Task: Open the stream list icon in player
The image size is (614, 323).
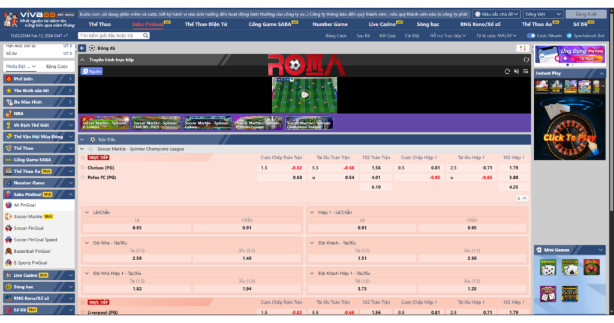Action: coord(525,71)
